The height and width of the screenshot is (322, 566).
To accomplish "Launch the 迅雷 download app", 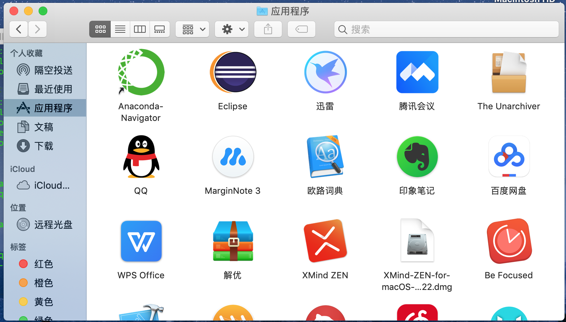I will (325, 72).
